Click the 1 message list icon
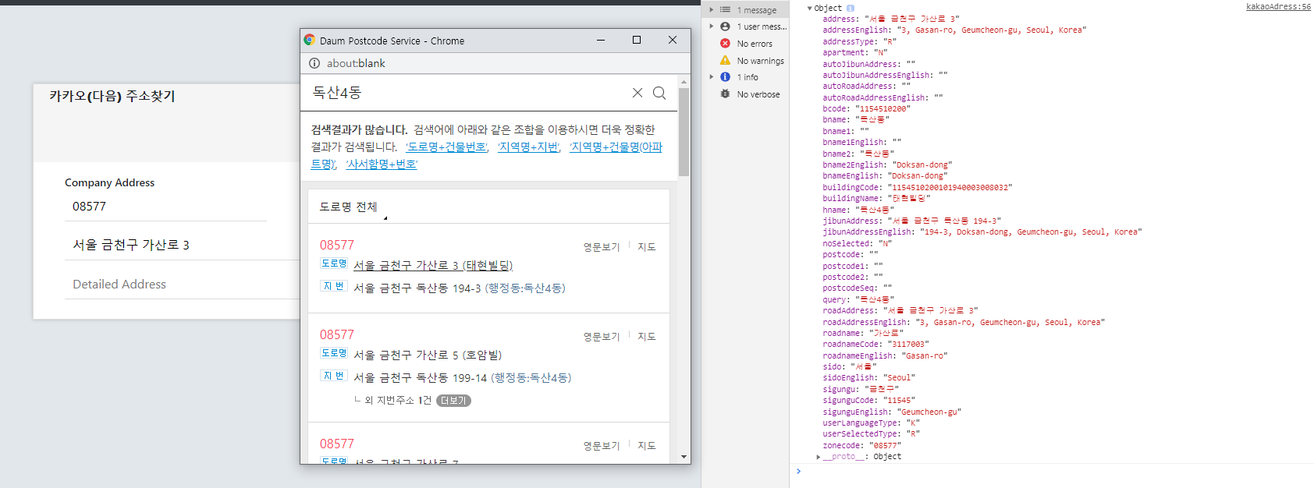This screenshot has height=488, width=1314. 725,10
